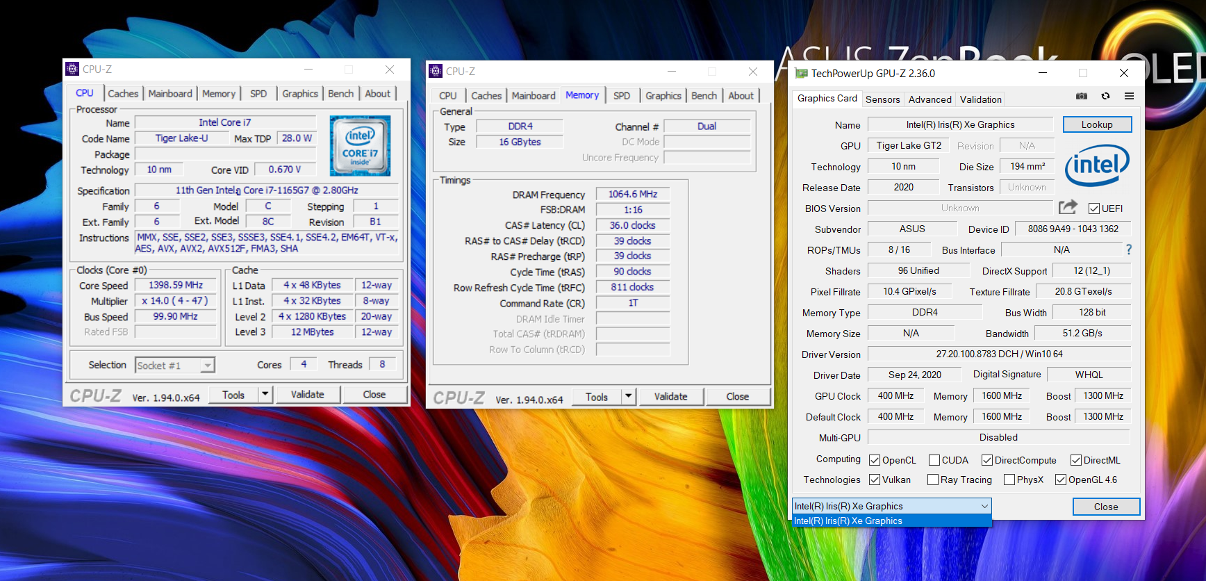Toggle the PhysX checkbox
The height and width of the screenshot is (581, 1206).
click(x=1009, y=480)
